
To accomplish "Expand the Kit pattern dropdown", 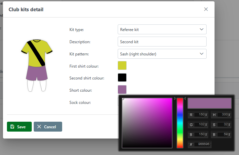I will coord(162,54).
